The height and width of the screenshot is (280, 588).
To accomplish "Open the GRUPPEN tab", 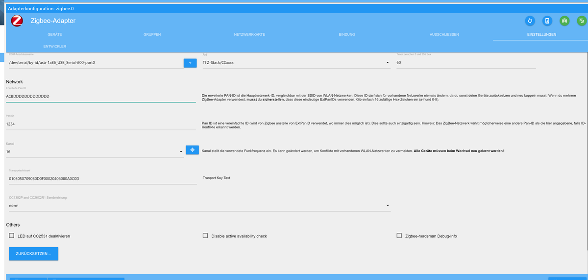I will 152,35.
